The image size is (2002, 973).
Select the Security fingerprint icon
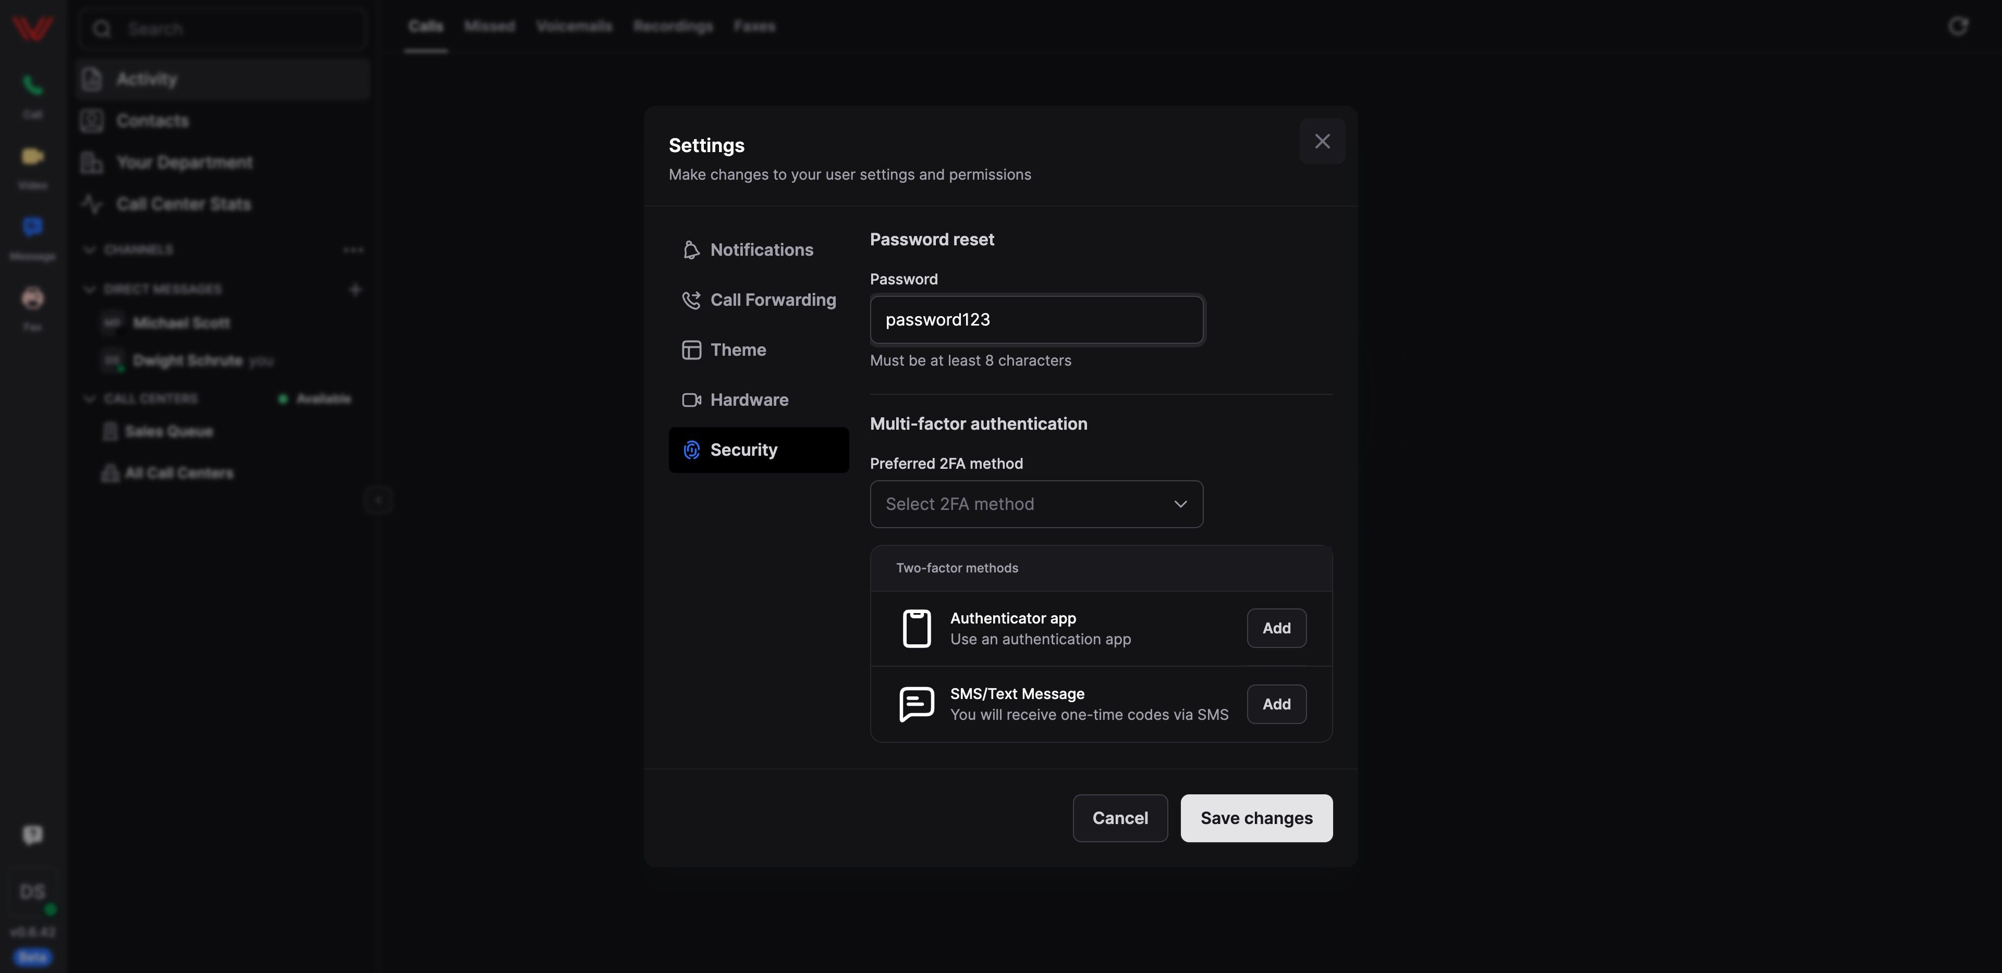(x=691, y=451)
